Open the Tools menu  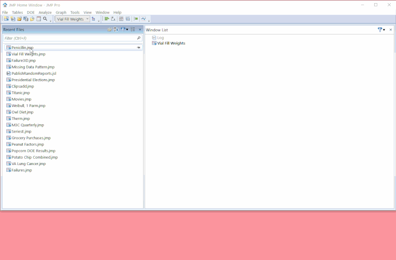coord(75,12)
